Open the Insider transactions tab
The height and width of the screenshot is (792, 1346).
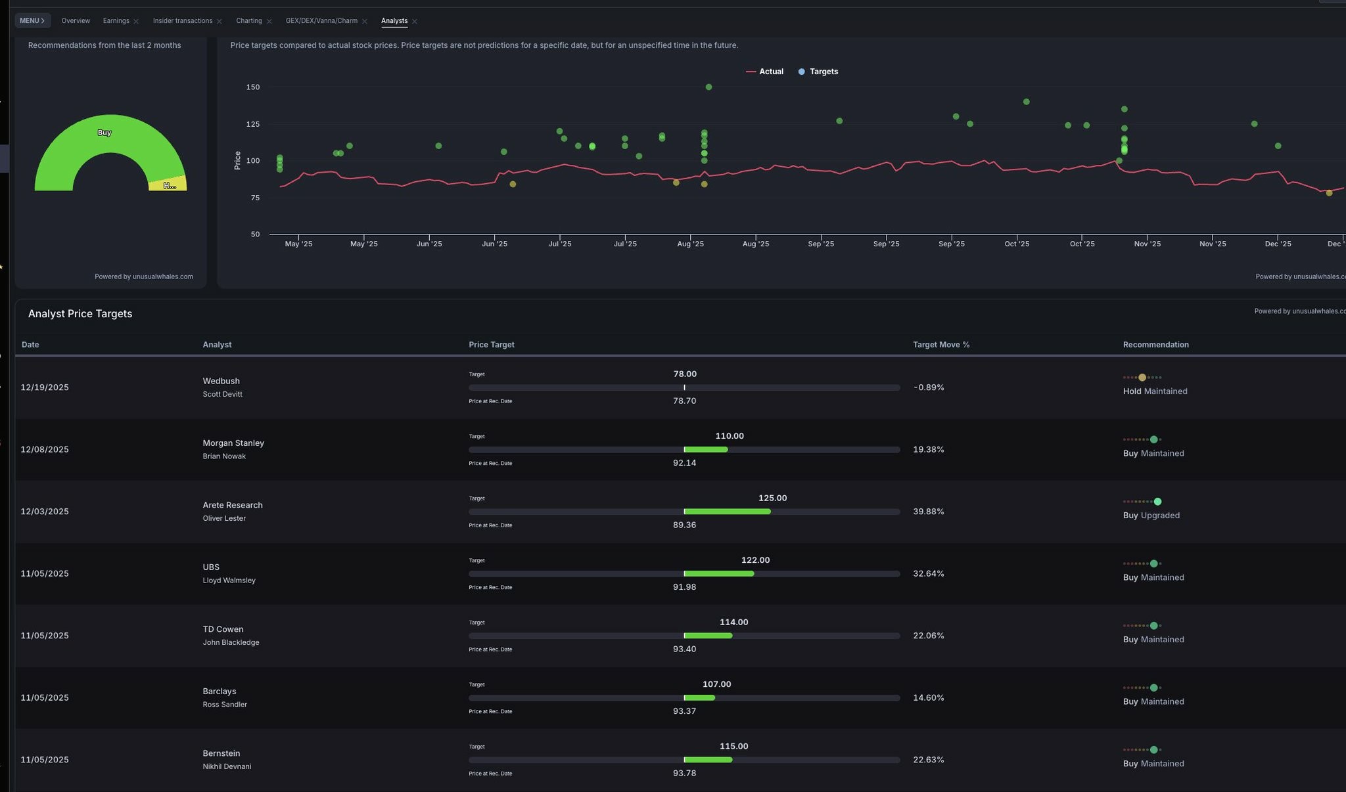pos(182,21)
